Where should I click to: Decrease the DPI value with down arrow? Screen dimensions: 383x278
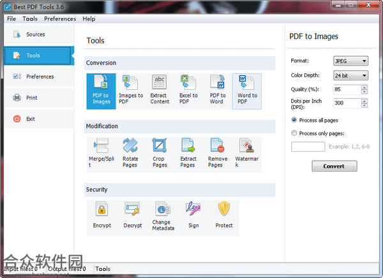pos(364,105)
